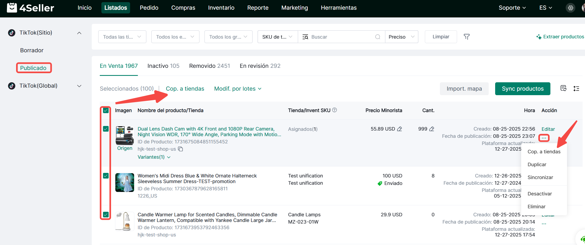
Task: Click the Sync productos button
Action: [523, 89]
